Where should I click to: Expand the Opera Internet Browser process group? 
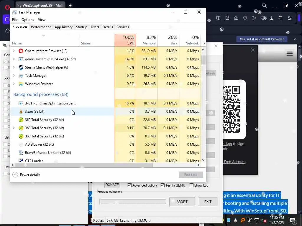pos(14,51)
